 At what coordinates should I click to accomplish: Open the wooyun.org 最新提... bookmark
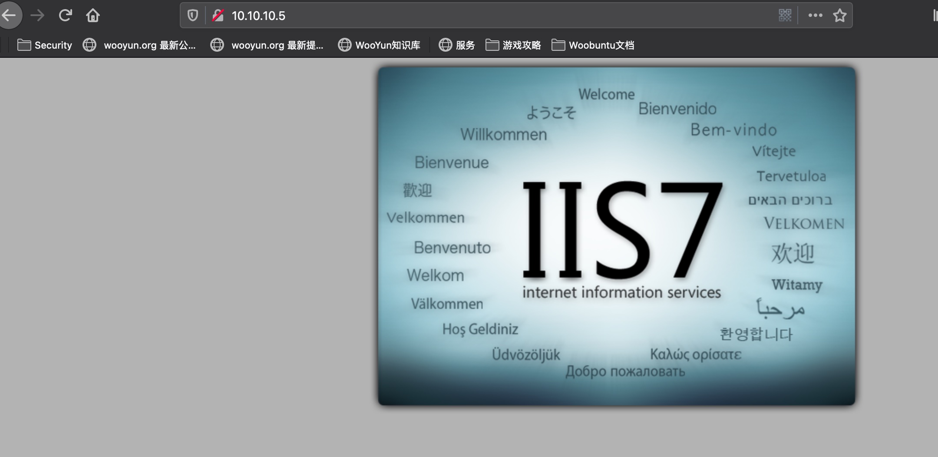[267, 45]
